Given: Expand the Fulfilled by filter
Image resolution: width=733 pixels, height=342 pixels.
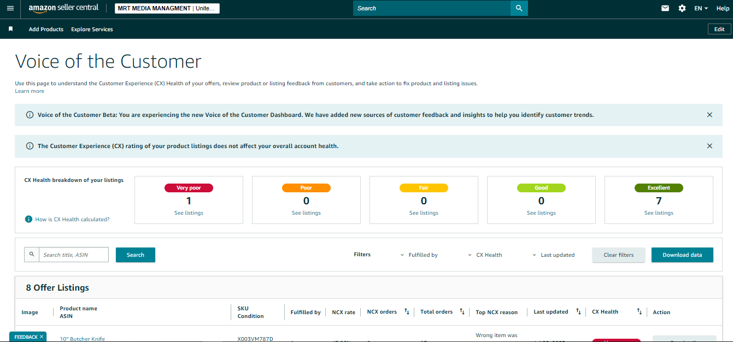Looking at the screenshot, I should click(419, 255).
